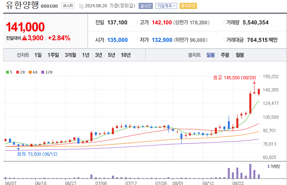
Task: Select the 10년 line chart tab
Action: click(126, 55)
